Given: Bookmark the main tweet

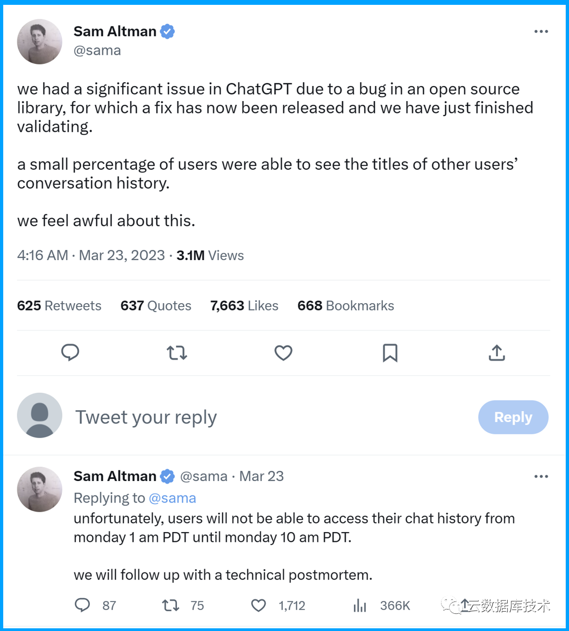Looking at the screenshot, I should [x=390, y=353].
